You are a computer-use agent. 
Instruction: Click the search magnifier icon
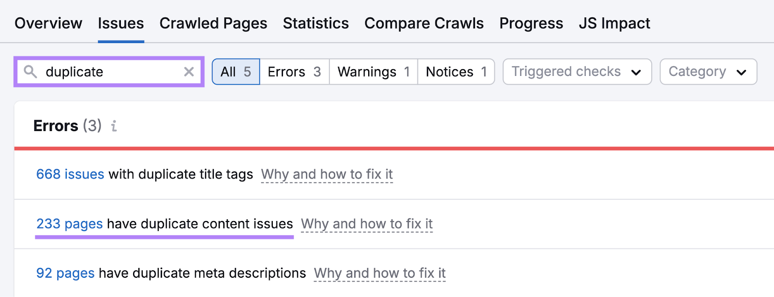[x=30, y=72]
